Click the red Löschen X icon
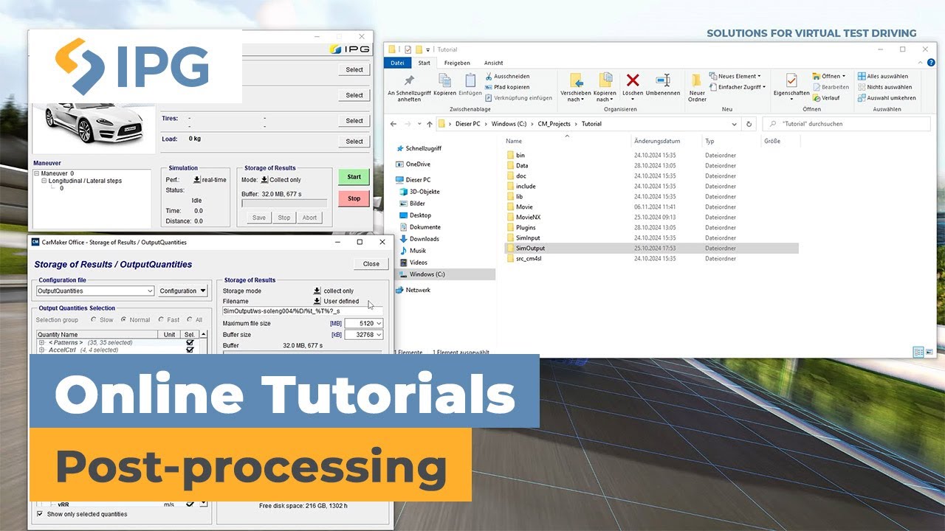 pyautogui.click(x=633, y=80)
